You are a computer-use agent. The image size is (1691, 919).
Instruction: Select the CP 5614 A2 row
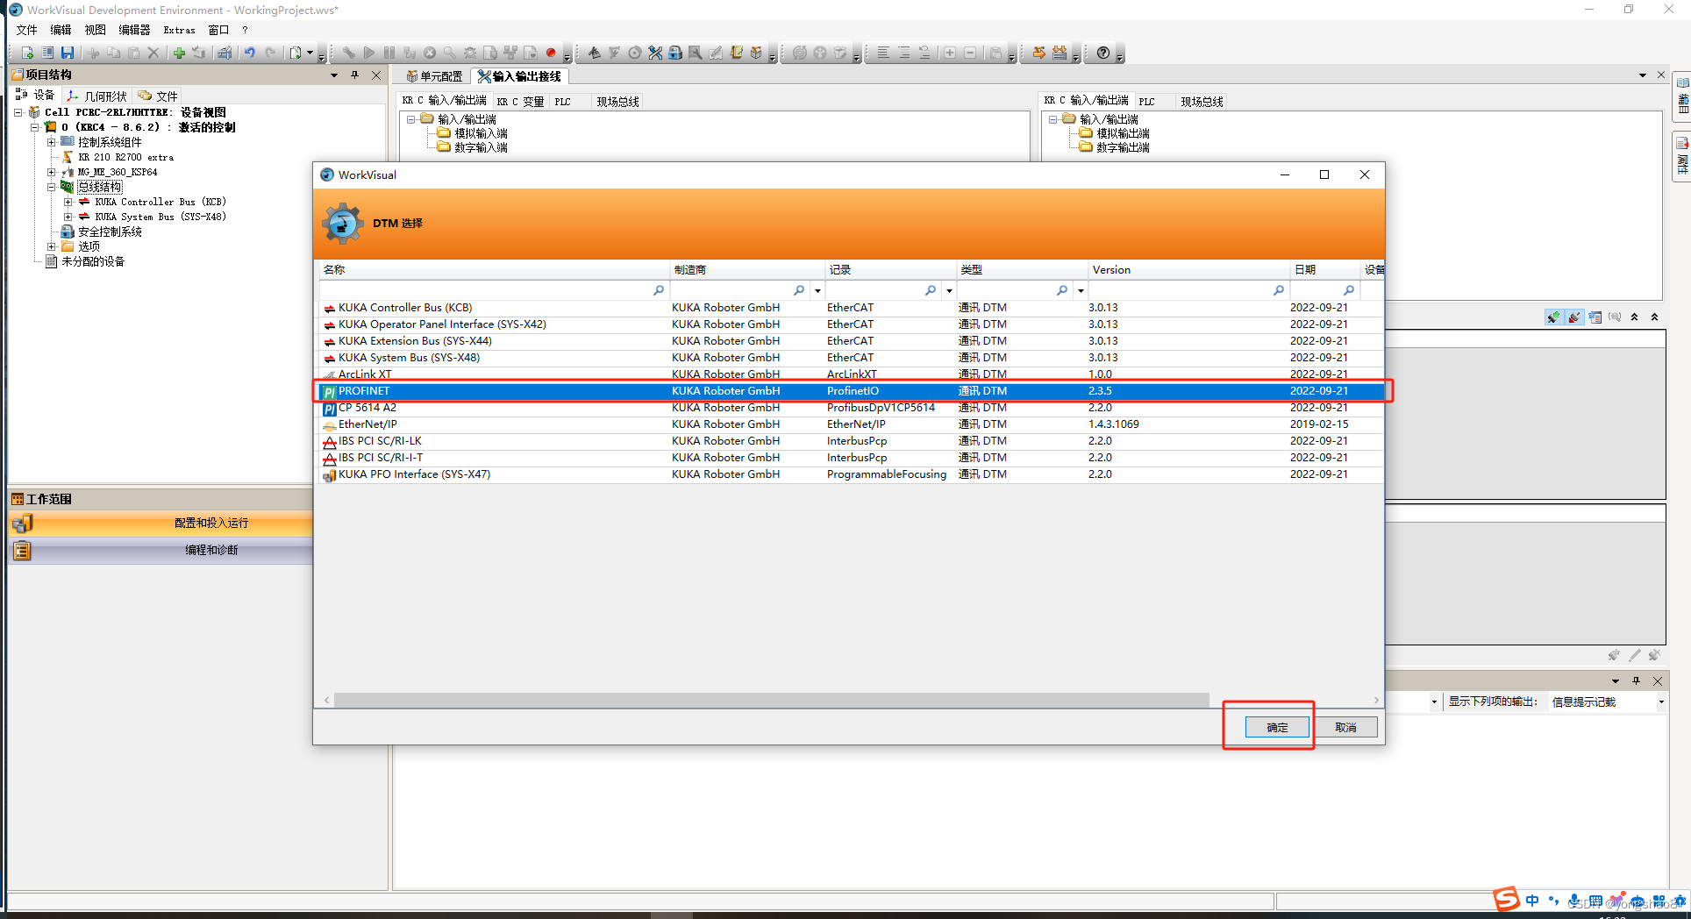pyautogui.click(x=849, y=408)
